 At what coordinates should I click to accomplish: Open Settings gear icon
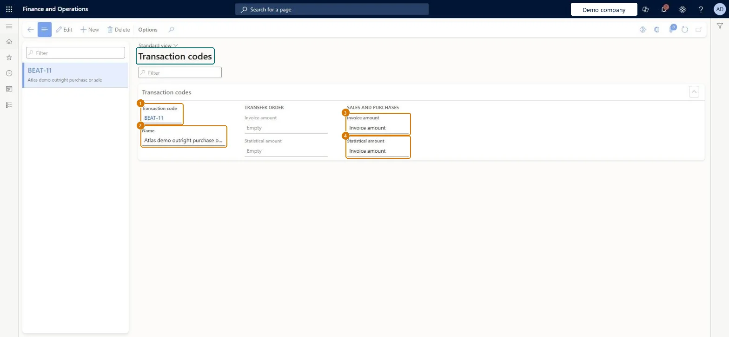coord(683,9)
